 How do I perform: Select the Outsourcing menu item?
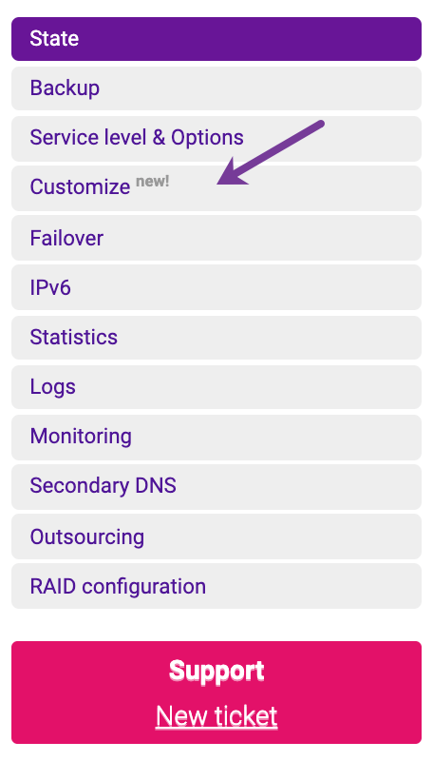(216, 537)
